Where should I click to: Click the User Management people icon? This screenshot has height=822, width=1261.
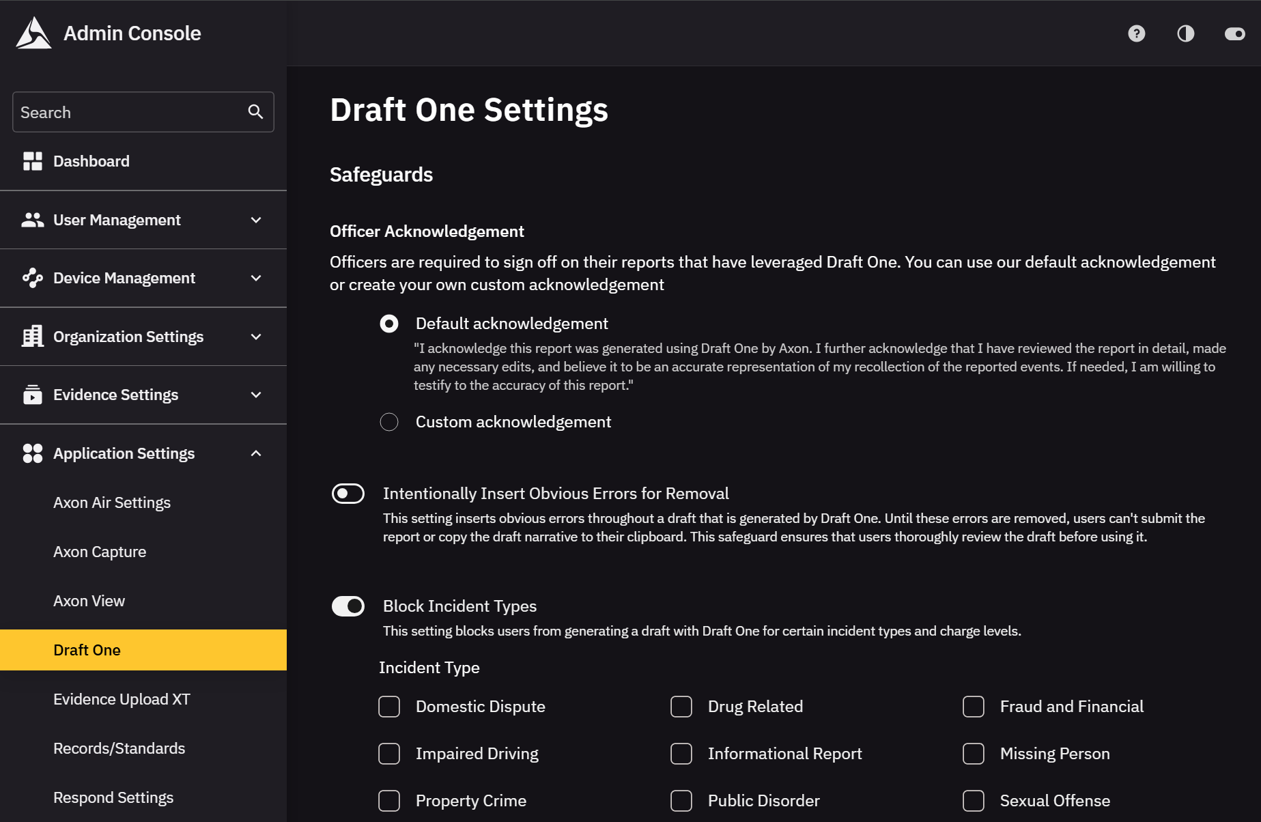32,220
